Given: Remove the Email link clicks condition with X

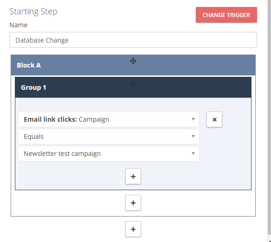Looking at the screenshot, I should click(x=214, y=119).
